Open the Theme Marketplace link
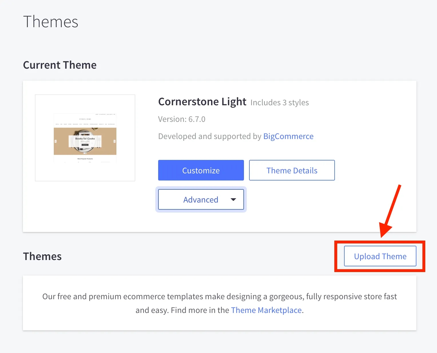This screenshot has width=437, height=353. click(266, 310)
